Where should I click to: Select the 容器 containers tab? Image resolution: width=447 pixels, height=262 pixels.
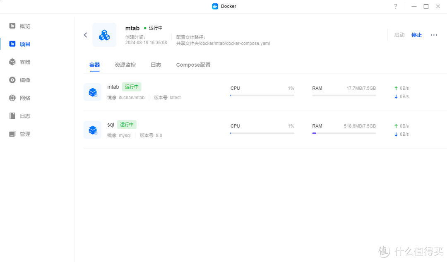(x=94, y=65)
